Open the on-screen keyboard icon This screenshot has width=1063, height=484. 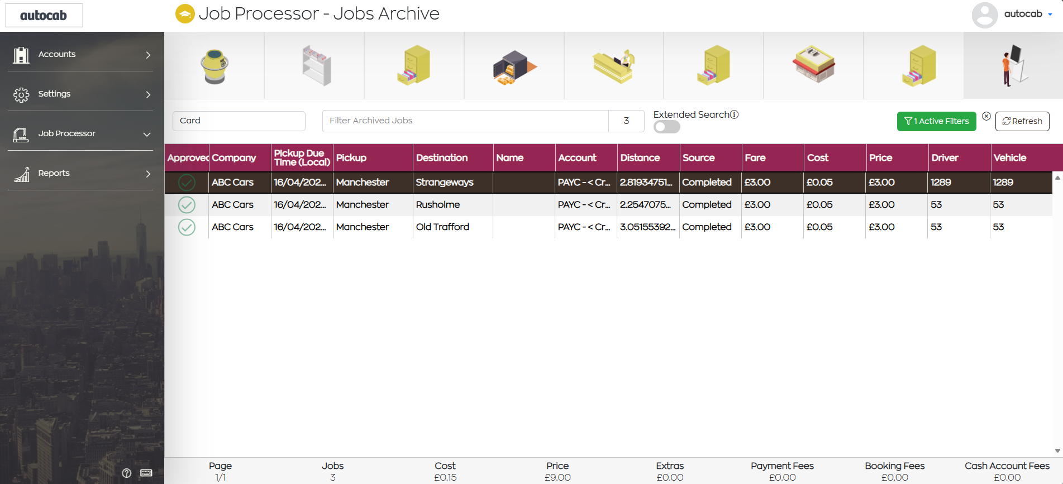[x=146, y=473]
